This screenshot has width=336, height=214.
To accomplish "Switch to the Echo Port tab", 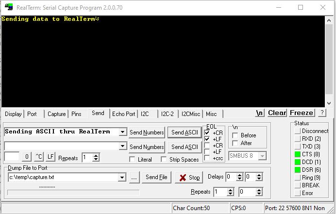I will pos(123,114).
